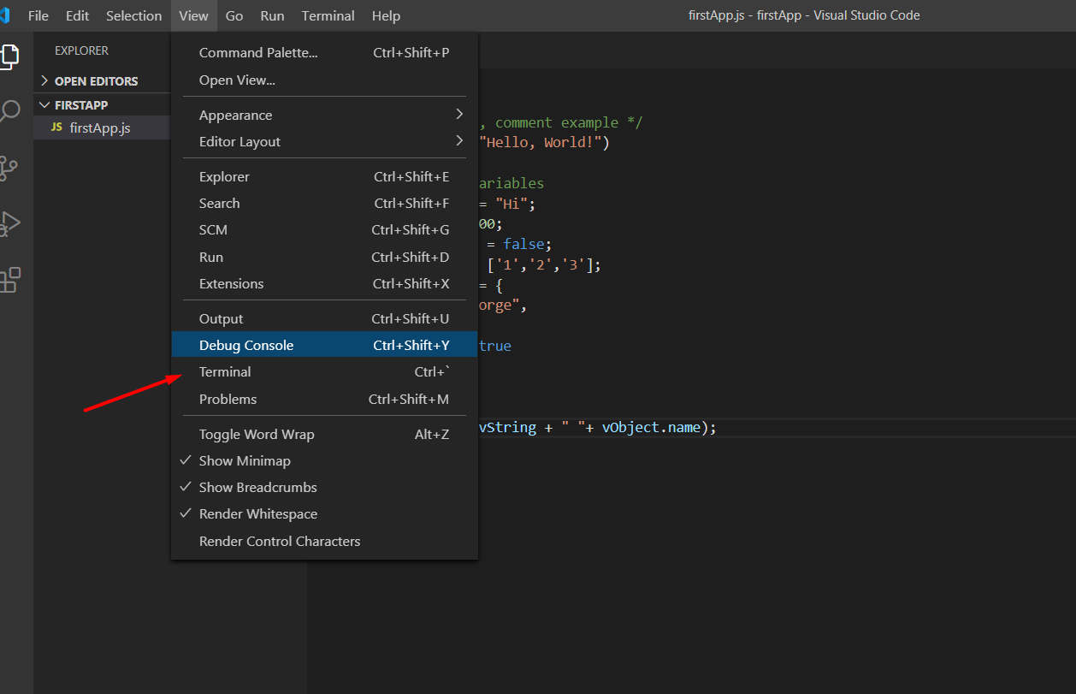Open firstApp.js in the file tree
This screenshot has width=1076, height=694.
pos(102,128)
